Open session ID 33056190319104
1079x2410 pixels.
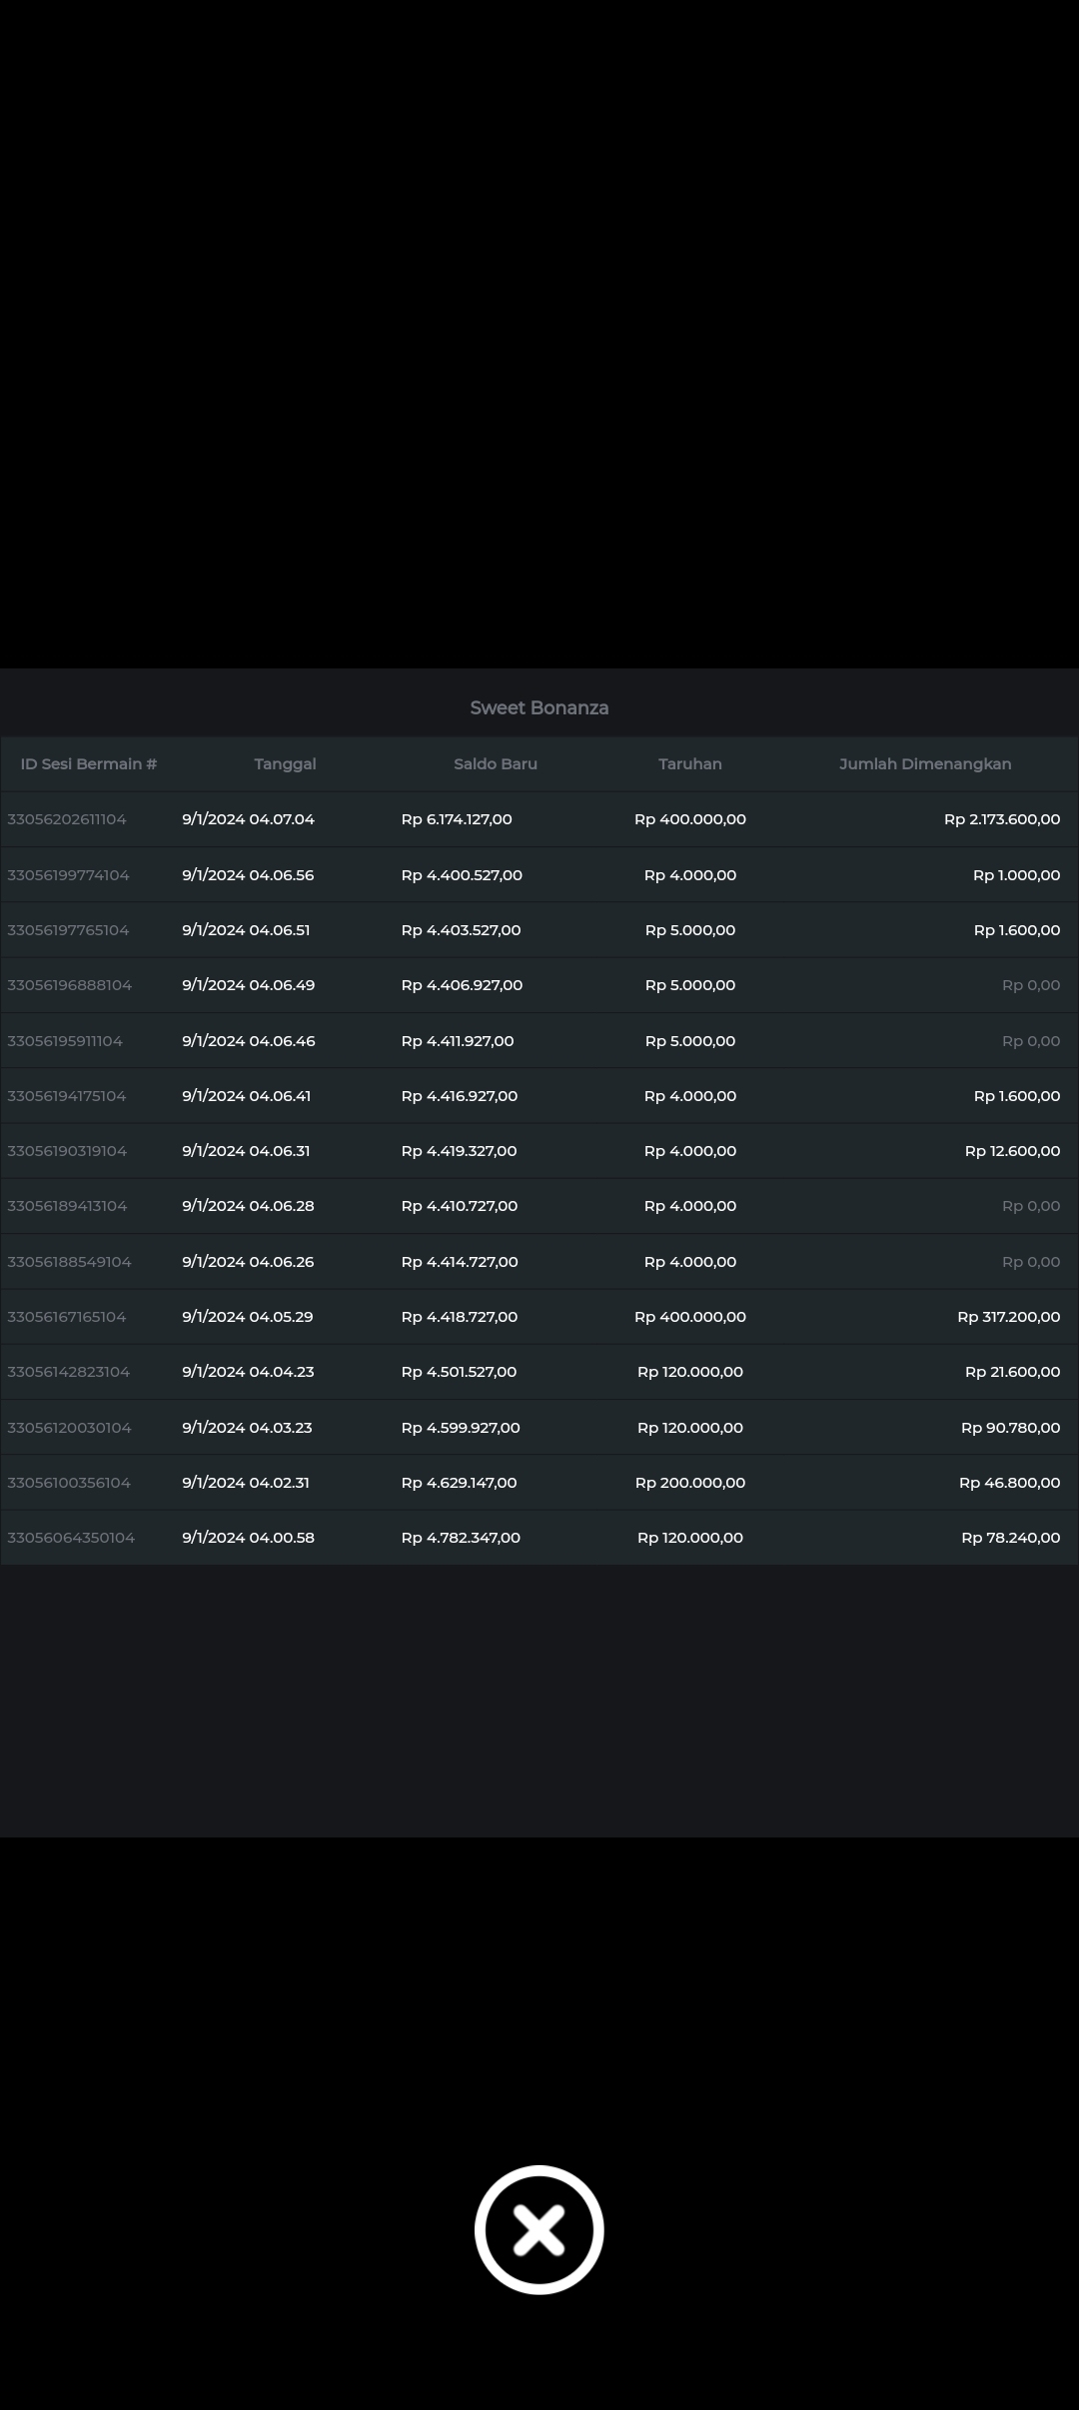pos(67,1151)
